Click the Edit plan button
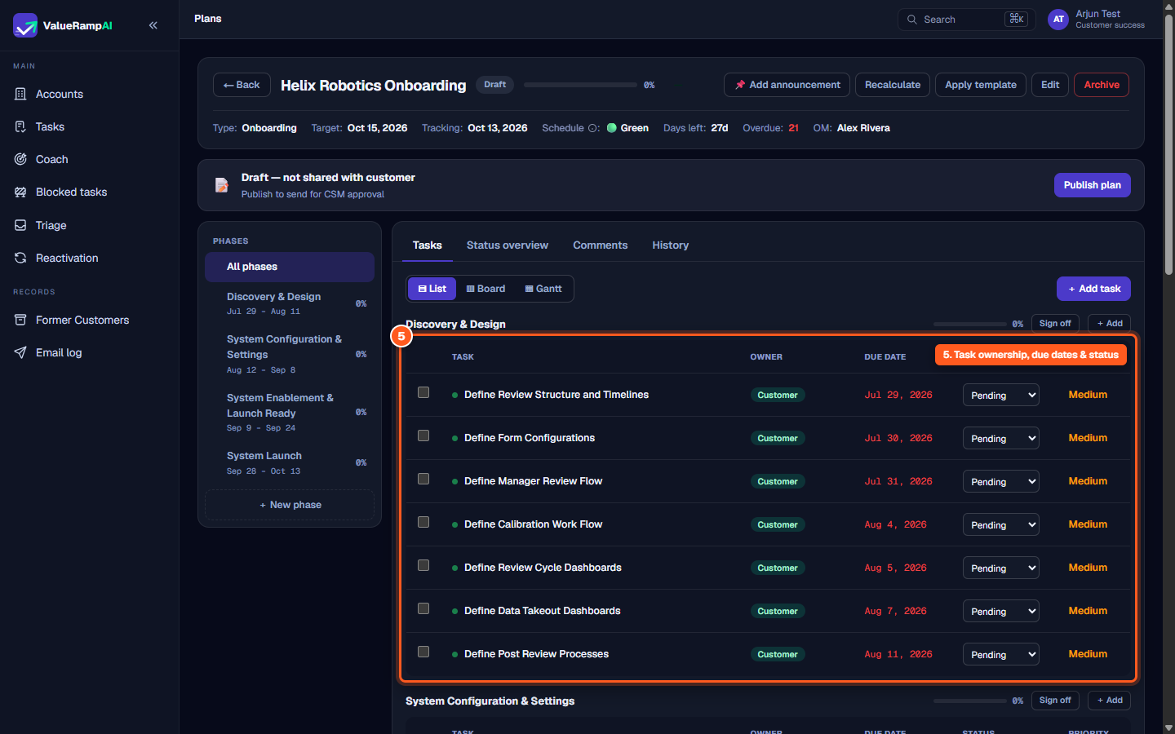 (x=1050, y=85)
